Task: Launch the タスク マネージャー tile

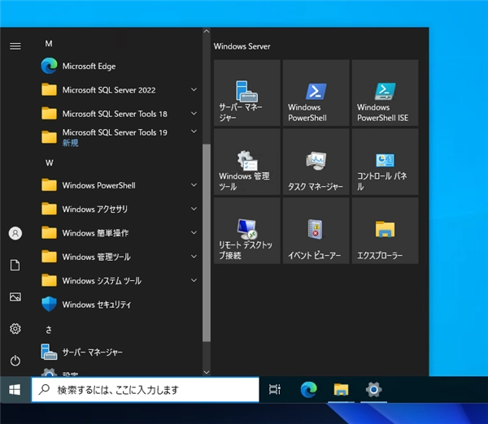Action: (x=316, y=162)
